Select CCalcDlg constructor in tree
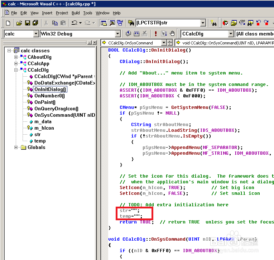This screenshot has height=260, width=274. click(x=65, y=76)
